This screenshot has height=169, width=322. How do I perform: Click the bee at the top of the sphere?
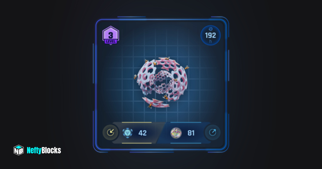pyautogui.click(x=168, y=58)
